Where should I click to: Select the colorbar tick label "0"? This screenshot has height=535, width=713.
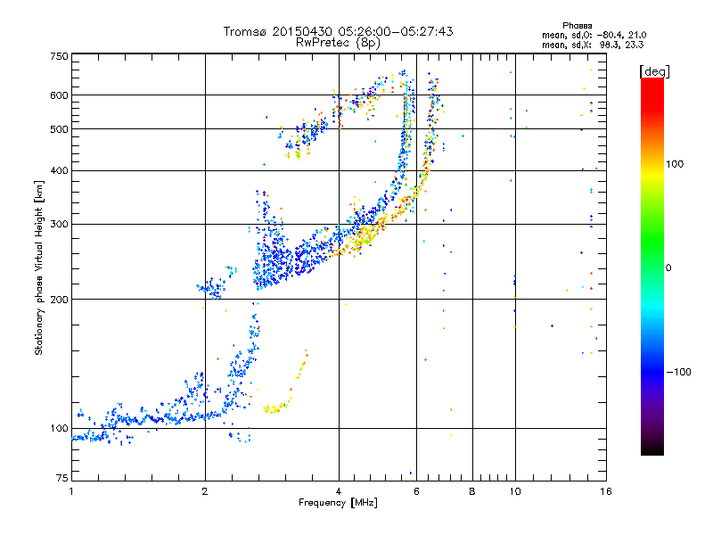click(x=668, y=268)
